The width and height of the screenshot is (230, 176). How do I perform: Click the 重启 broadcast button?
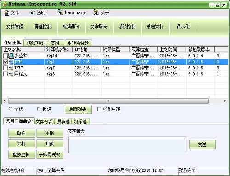(x=21, y=133)
